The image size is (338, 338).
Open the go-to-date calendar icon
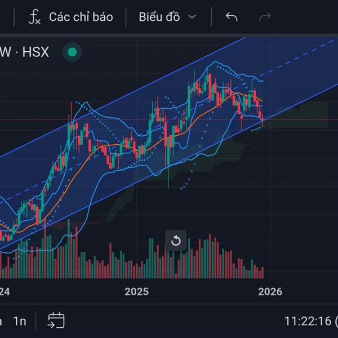(56, 321)
